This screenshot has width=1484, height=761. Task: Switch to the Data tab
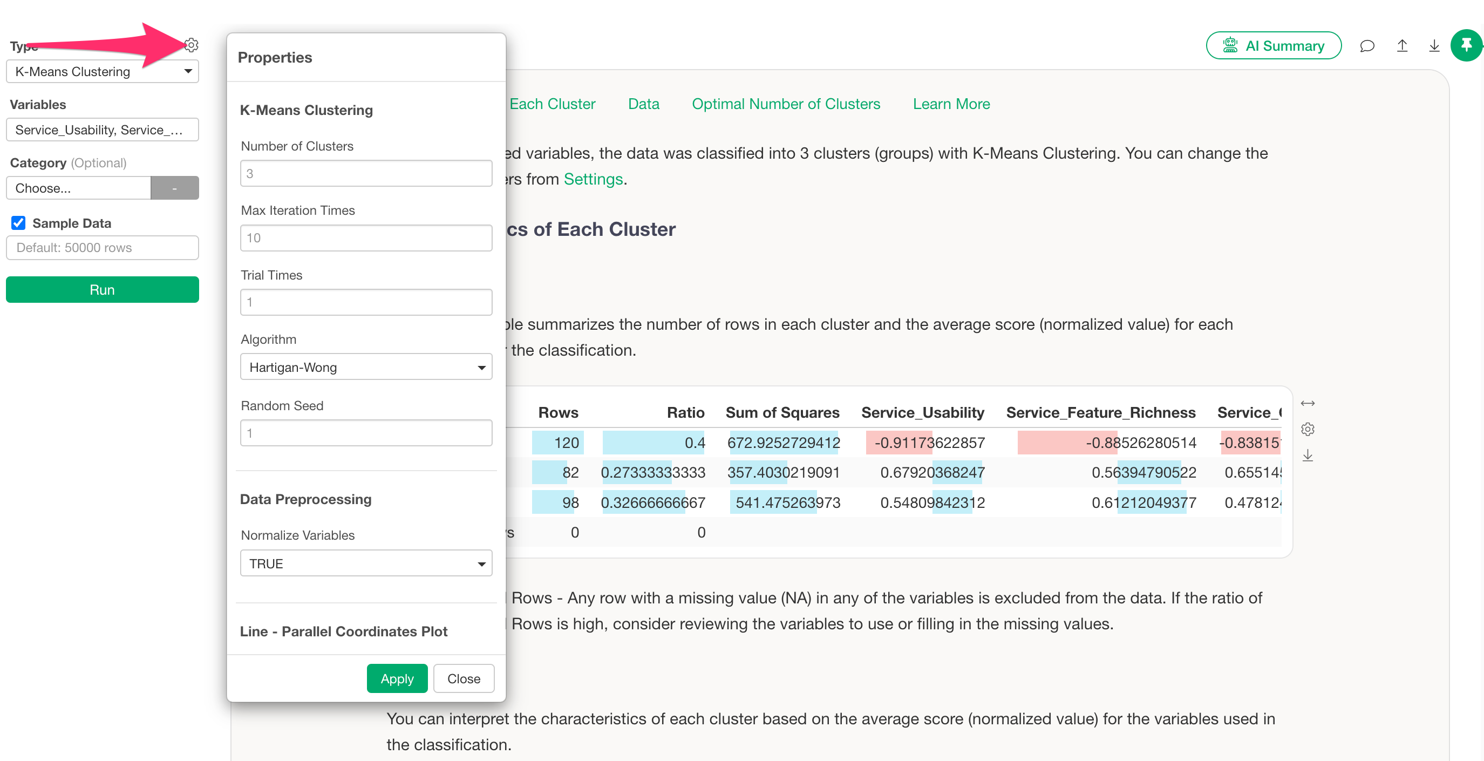coord(643,104)
